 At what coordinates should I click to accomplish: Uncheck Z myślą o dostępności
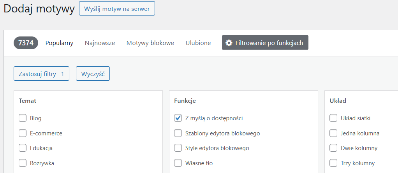pyautogui.click(x=178, y=118)
